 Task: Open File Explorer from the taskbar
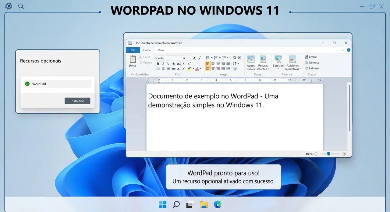coord(204,204)
